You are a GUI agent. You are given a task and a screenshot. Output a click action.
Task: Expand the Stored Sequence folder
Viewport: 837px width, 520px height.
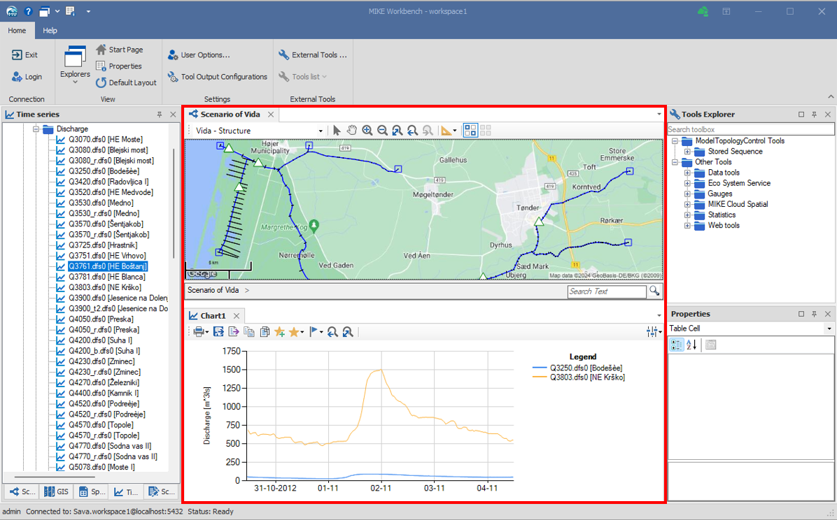(687, 152)
